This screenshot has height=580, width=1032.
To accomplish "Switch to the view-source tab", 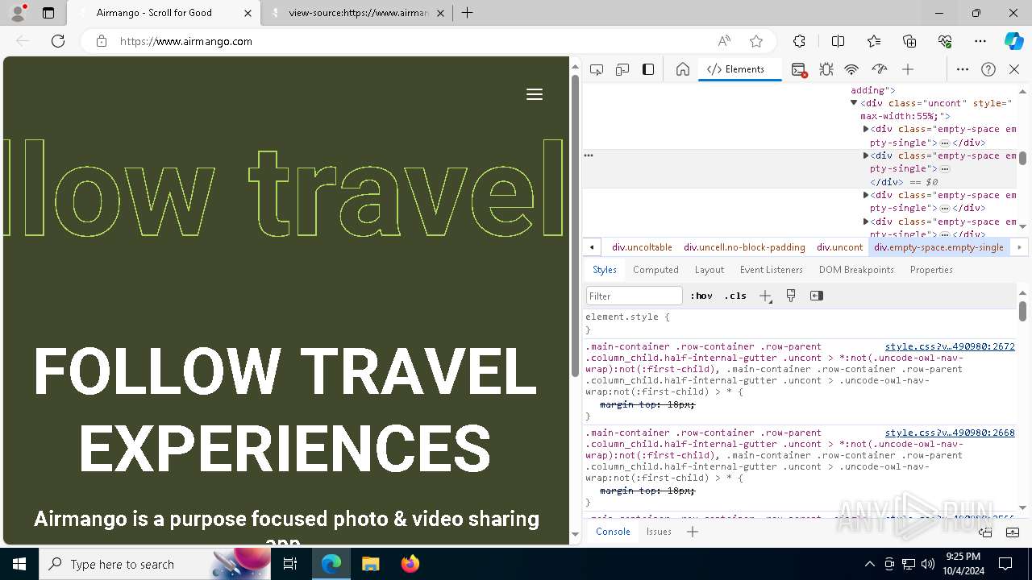I will [357, 13].
